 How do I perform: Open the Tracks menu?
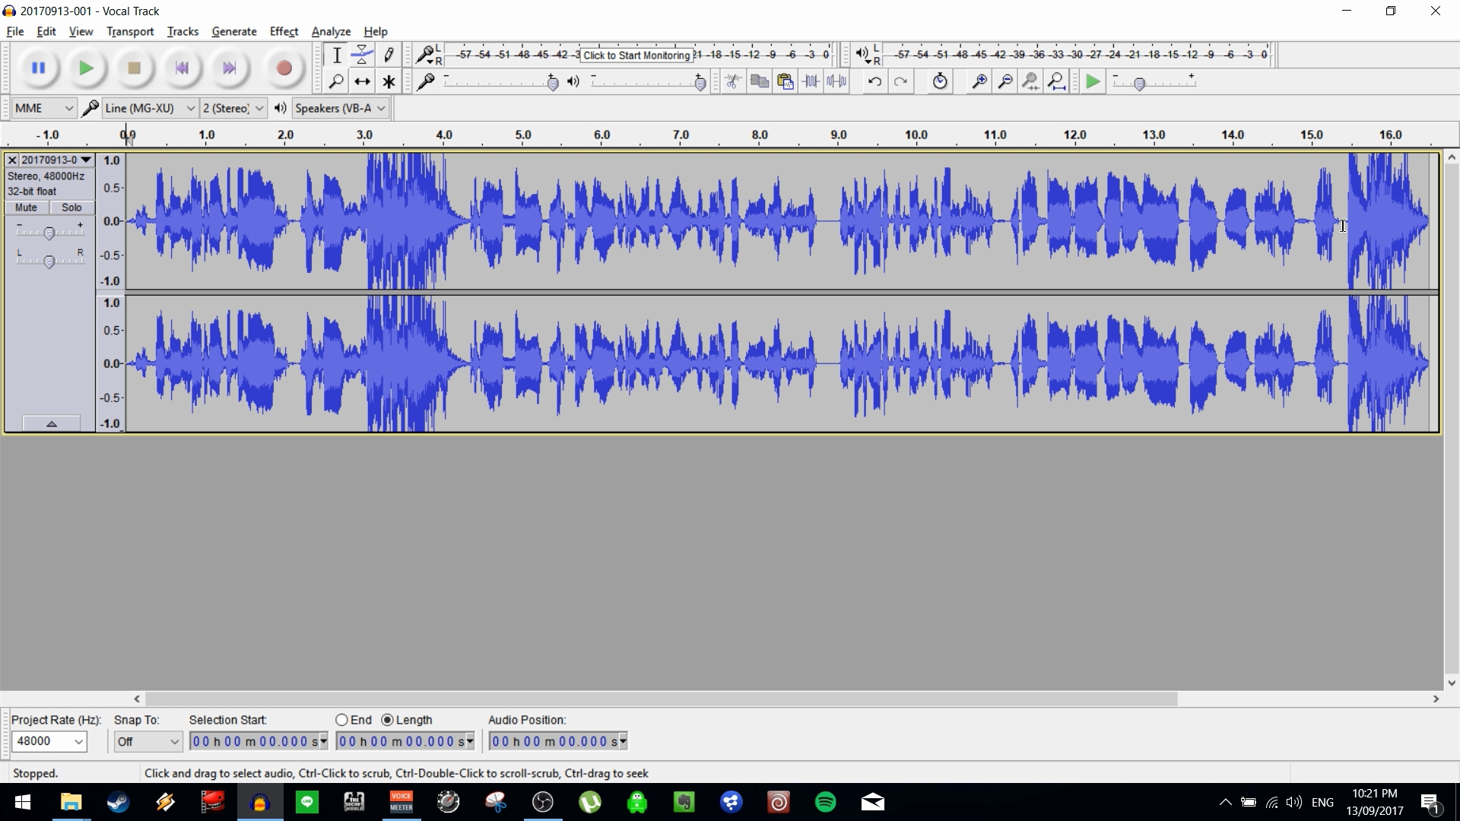182,31
